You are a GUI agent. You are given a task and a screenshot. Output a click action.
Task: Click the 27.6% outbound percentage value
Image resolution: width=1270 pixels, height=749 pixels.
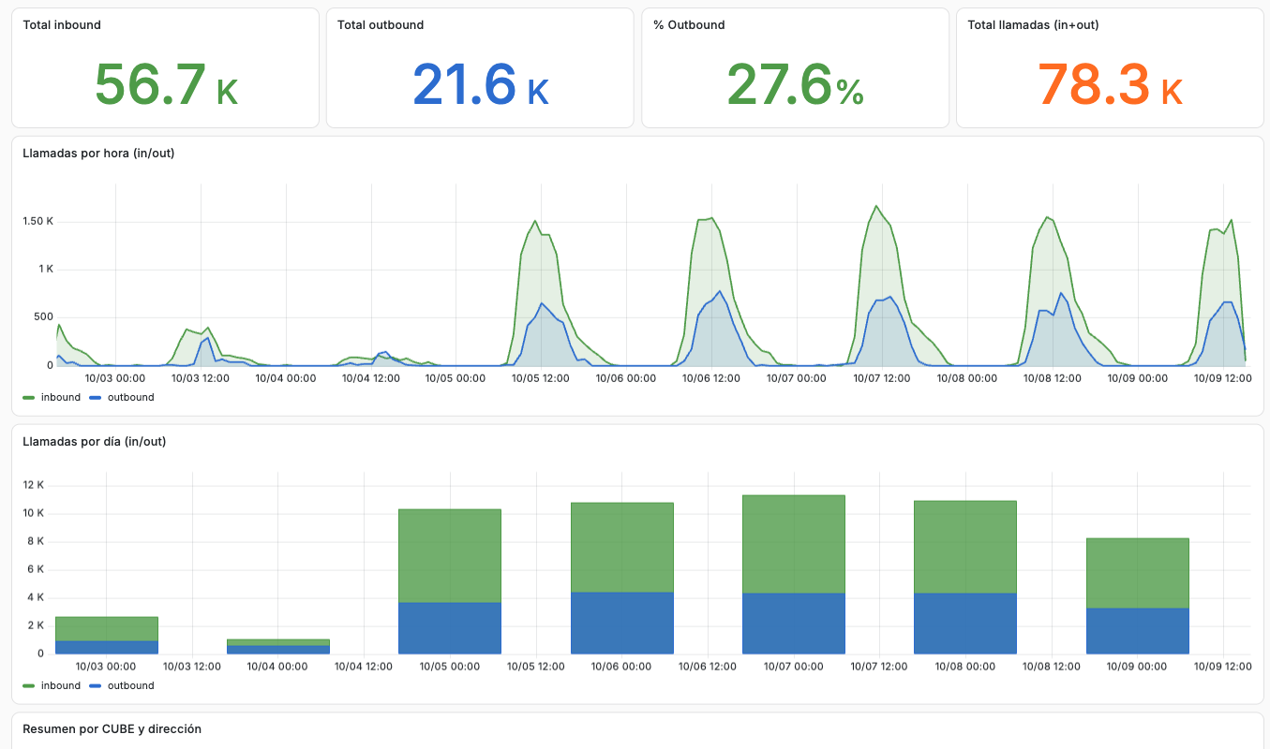[x=795, y=84]
